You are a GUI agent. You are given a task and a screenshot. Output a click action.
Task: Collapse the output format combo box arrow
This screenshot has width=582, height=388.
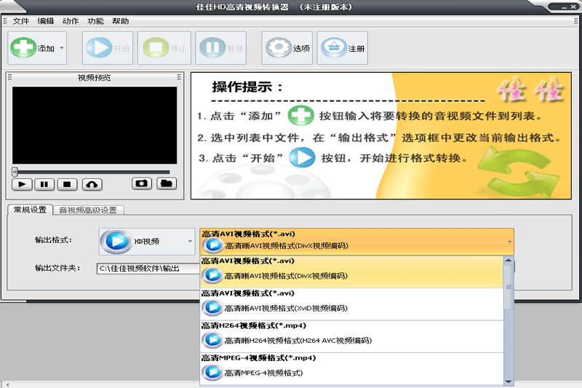(x=509, y=241)
